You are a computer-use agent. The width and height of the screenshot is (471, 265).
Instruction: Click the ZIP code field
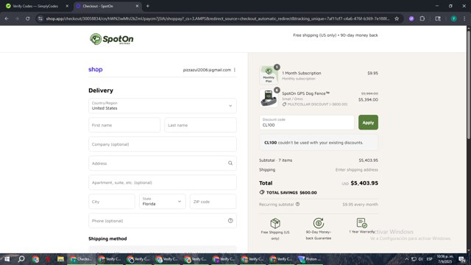pos(213,201)
